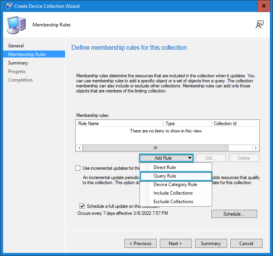Click the Progress step label
Viewport: 273px width, 256px height.
[x=17, y=71]
